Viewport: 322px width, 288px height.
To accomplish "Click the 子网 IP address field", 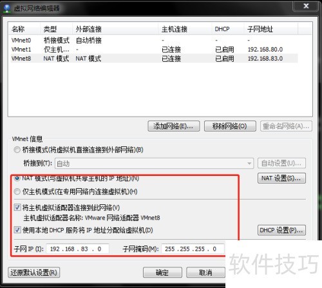I will click(x=77, y=249).
